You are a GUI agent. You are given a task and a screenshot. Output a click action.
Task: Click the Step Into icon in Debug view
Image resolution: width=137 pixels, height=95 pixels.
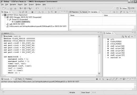pos(40,12)
